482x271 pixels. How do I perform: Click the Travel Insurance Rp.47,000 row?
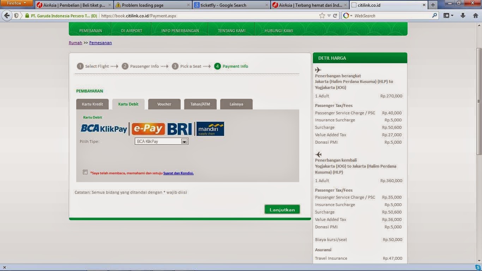coord(359,258)
